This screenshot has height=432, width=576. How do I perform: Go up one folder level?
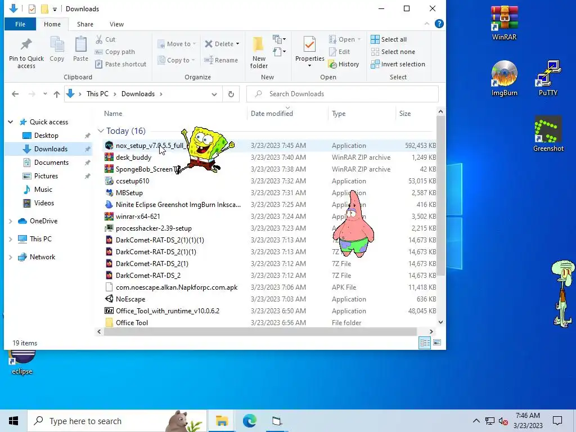pos(57,94)
